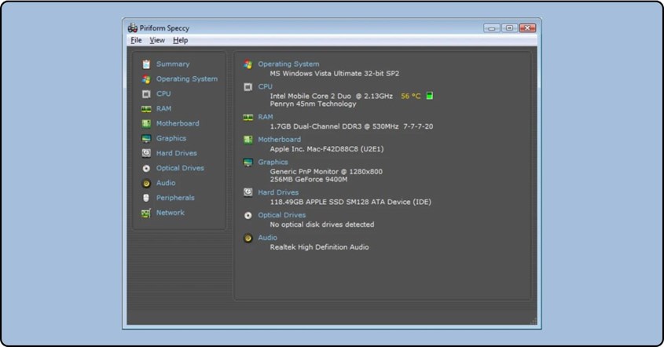Click the Motherboard heading in summary pane
The height and width of the screenshot is (347, 664).
coord(280,139)
